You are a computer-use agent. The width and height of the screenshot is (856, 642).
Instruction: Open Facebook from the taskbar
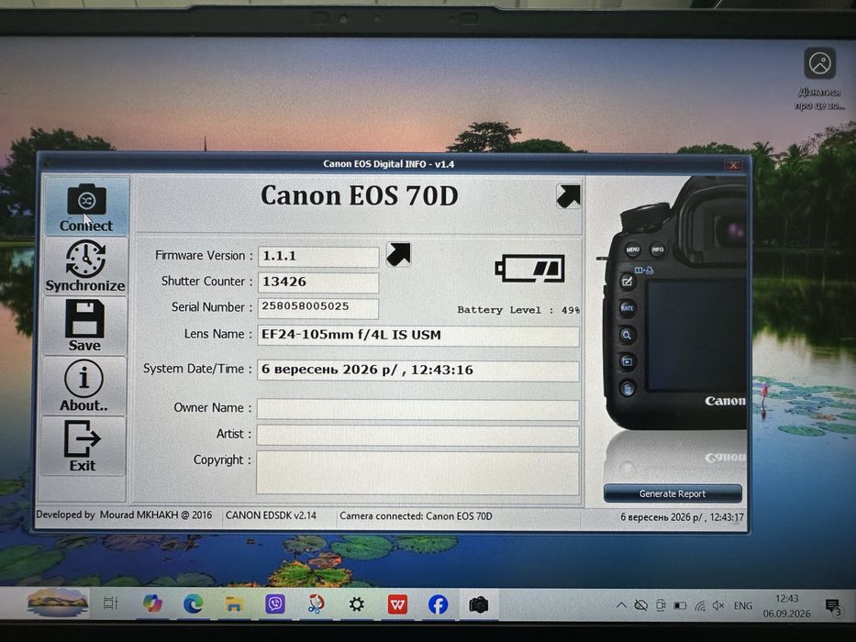click(x=439, y=605)
